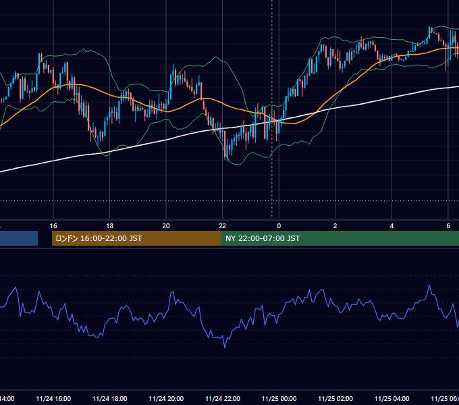Click the blue session bar before ロンドン
This screenshot has width=459, height=405.
(19, 238)
